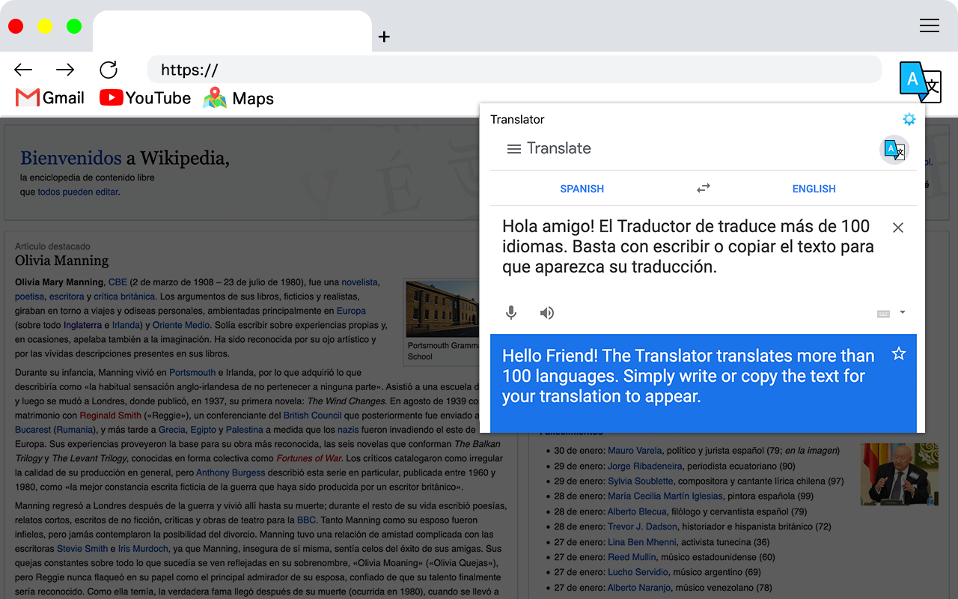Click the round translate logo in popup header
The image size is (958, 599).
[x=894, y=150]
